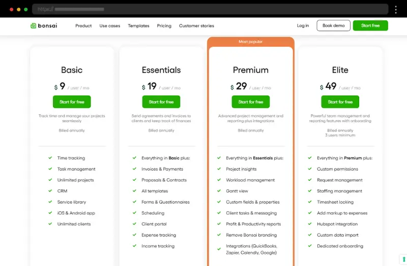
Task: Click the Book demo button
Action: [x=334, y=25]
